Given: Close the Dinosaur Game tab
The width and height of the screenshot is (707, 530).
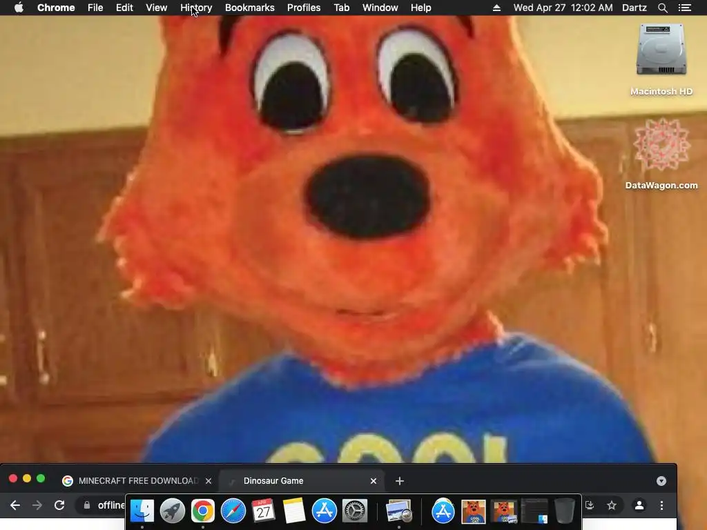Looking at the screenshot, I should pos(374,481).
